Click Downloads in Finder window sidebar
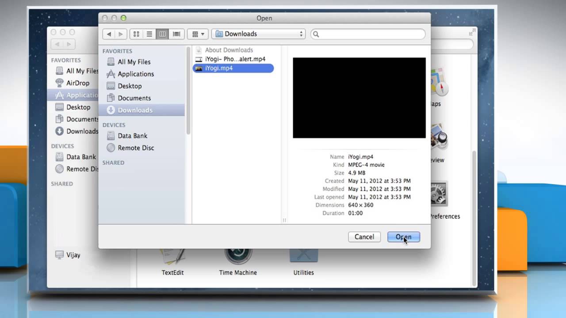 click(x=82, y=131)
